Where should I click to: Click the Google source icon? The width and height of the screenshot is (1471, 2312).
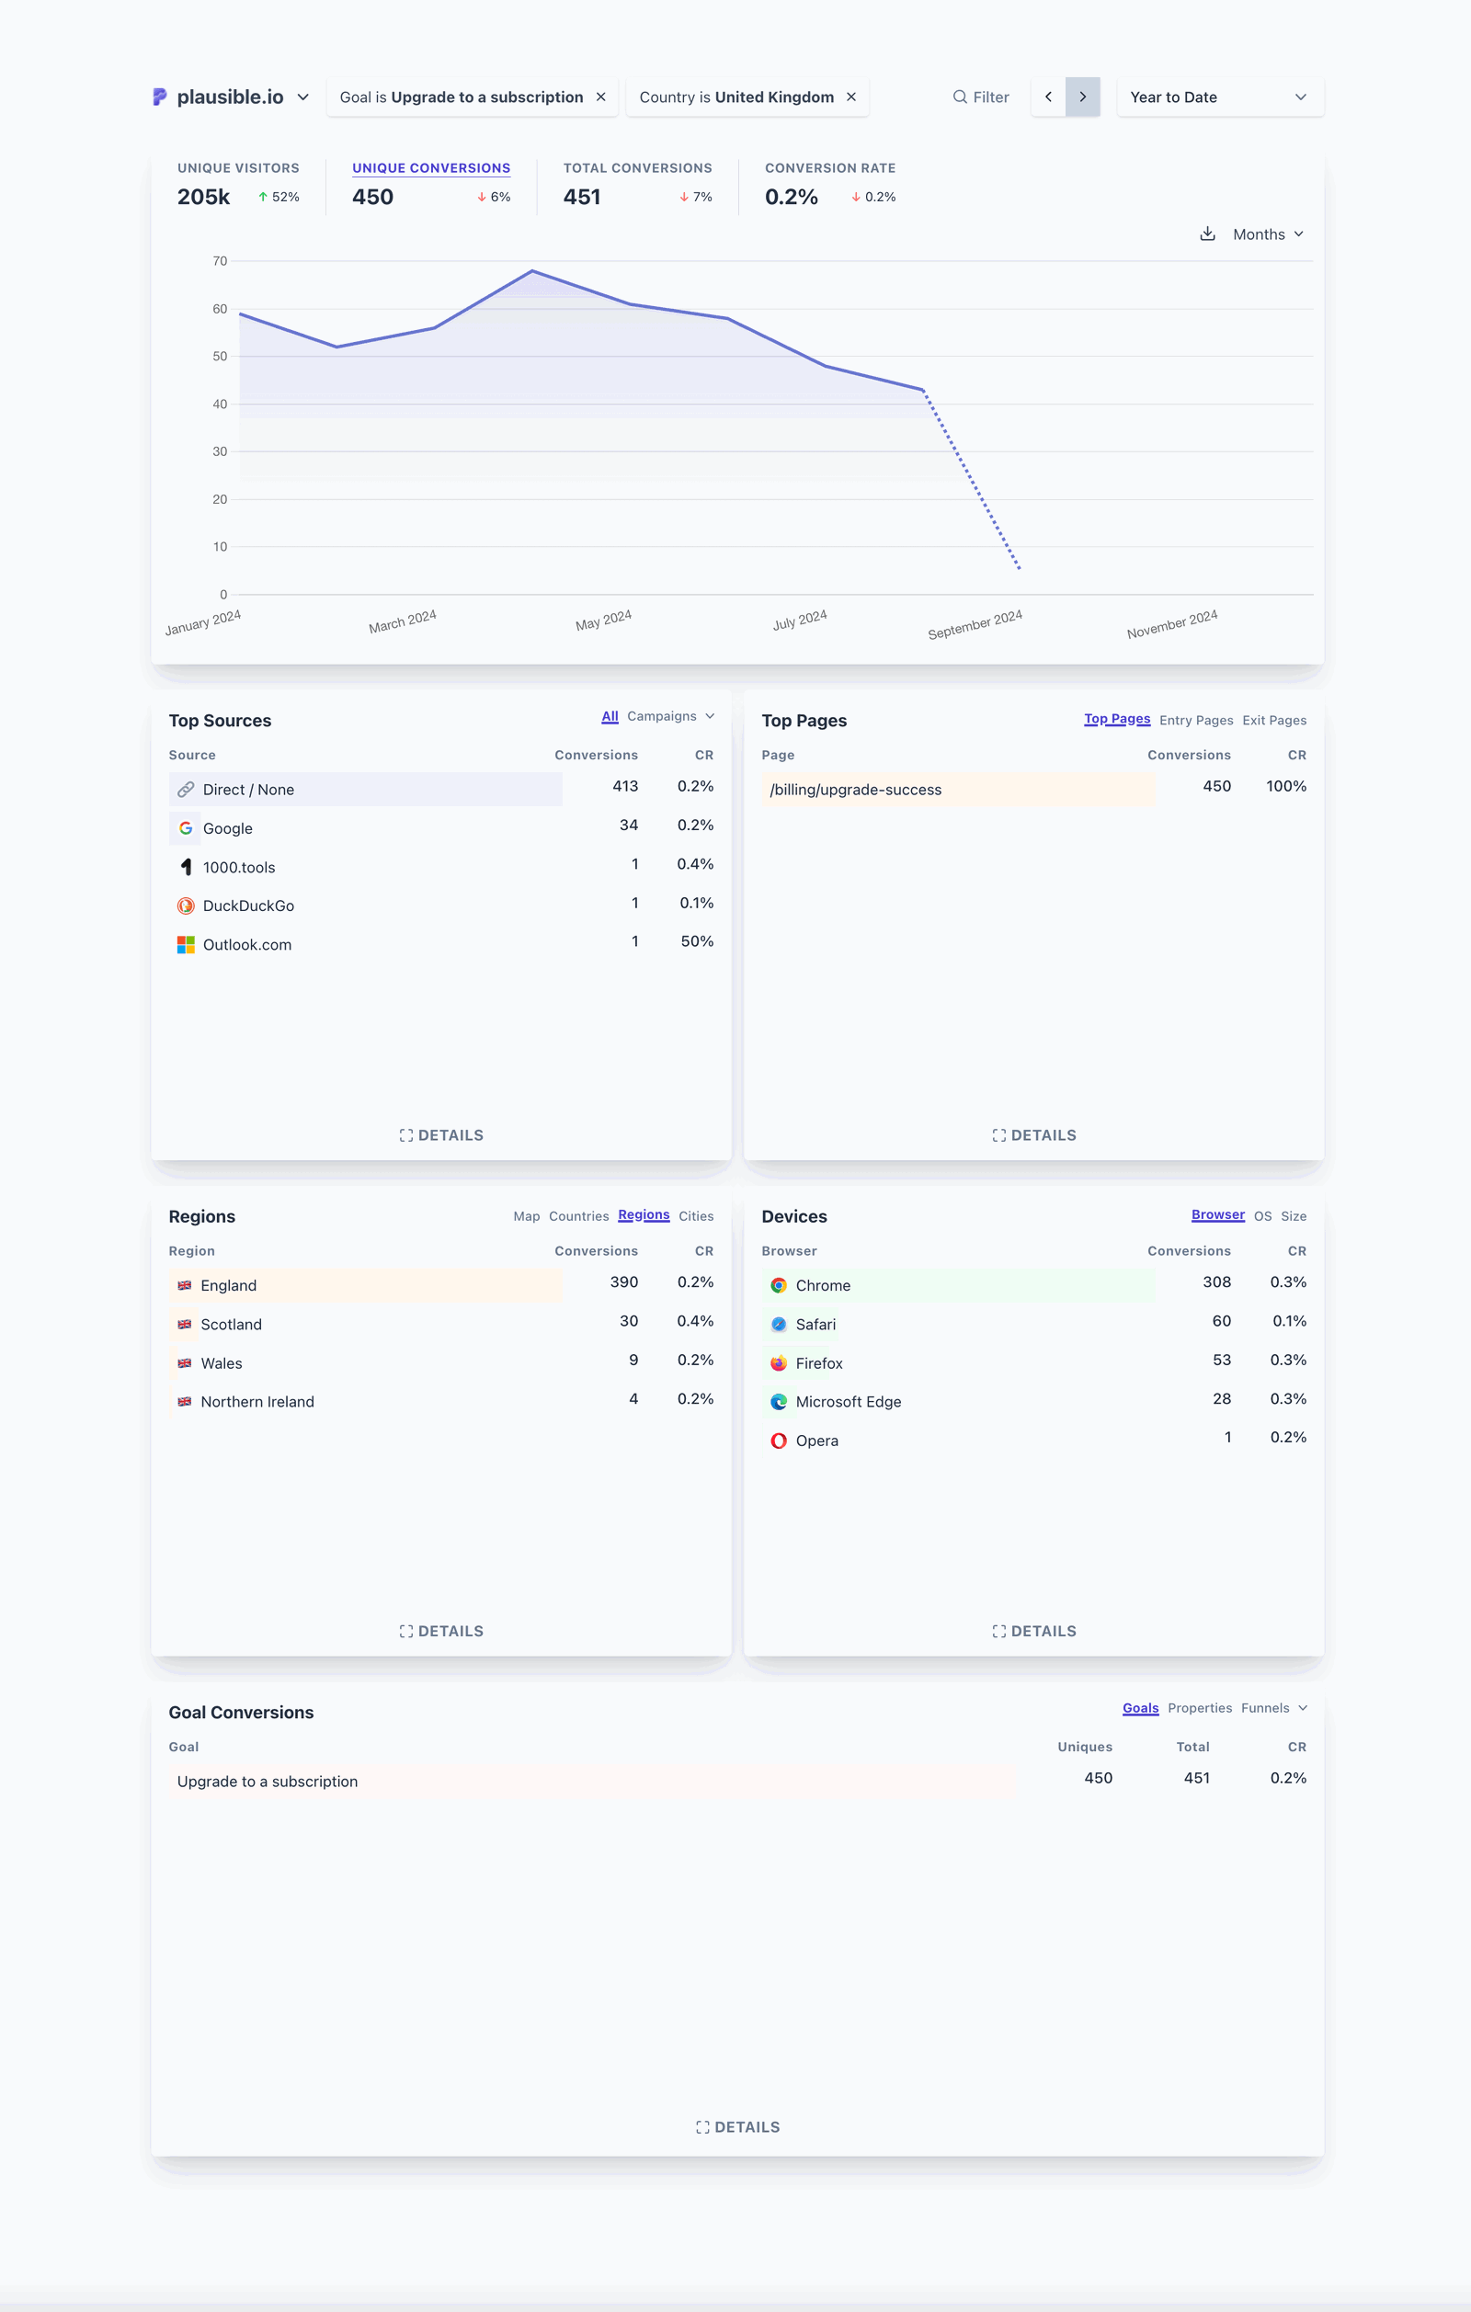[186, 828]
